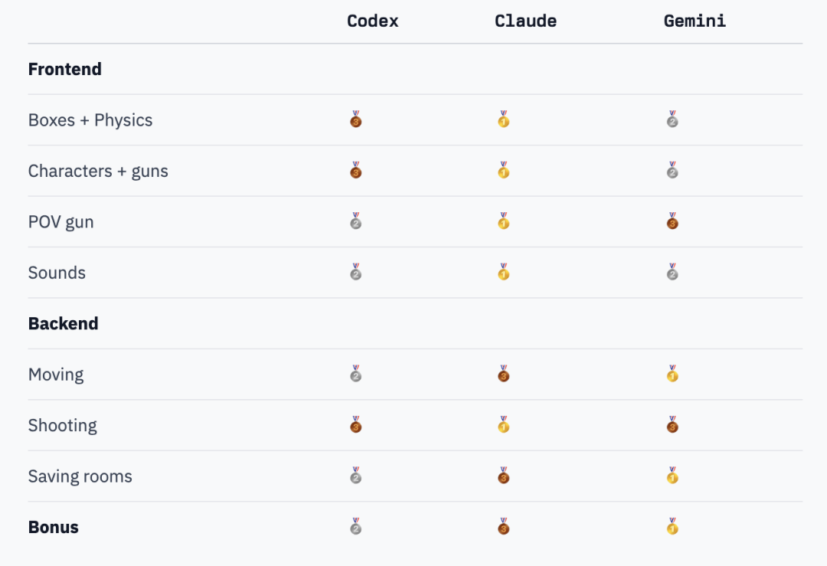
Task: Click the Frontend section heading
Action: pyautogui.click(x=65, y=69)
